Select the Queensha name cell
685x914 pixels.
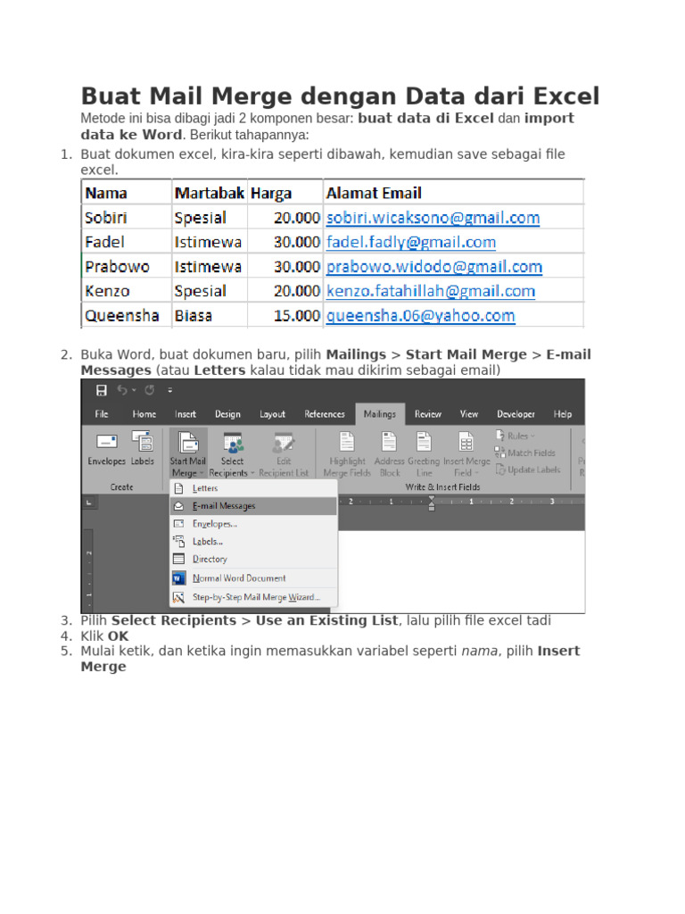(127, 315)
